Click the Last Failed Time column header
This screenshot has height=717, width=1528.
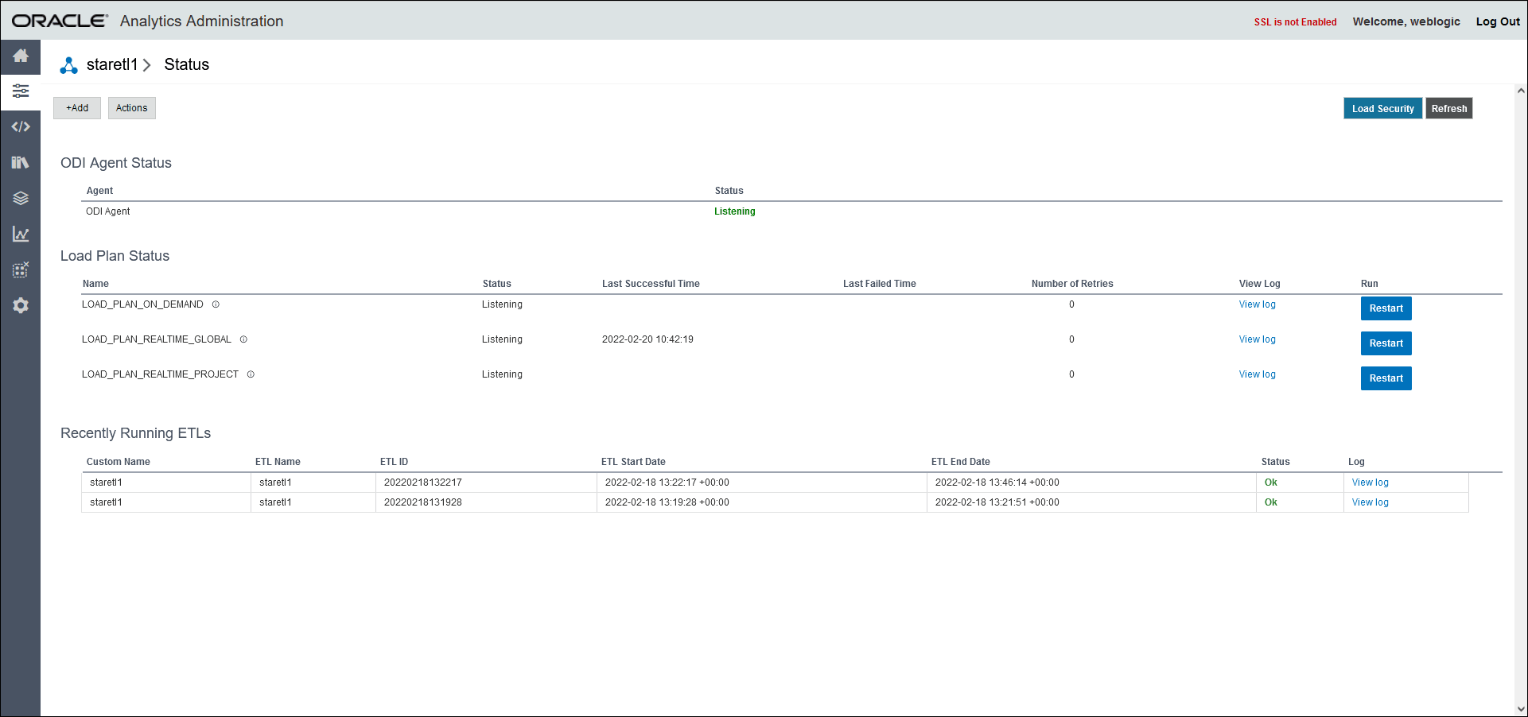pyautogui.click(x=879, y=284)
